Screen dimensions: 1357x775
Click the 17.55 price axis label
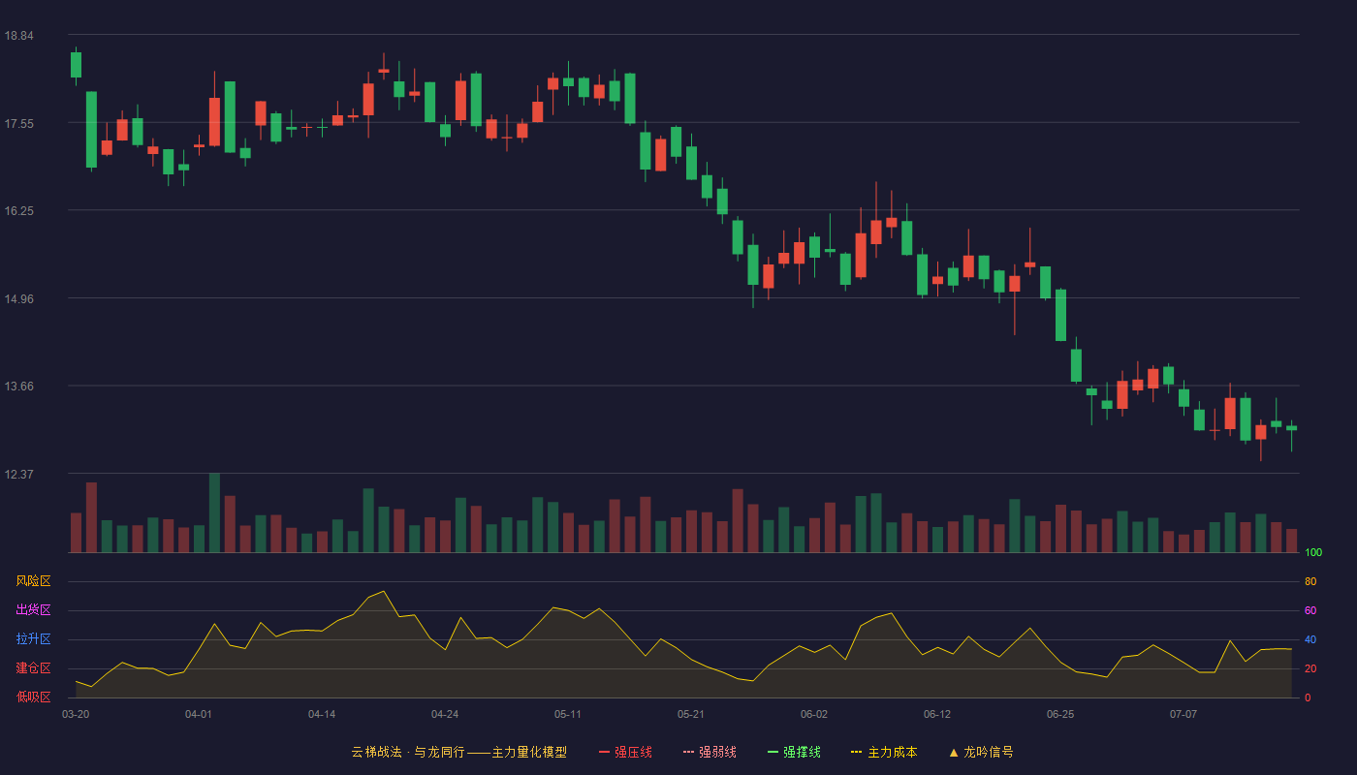point(19,124)
